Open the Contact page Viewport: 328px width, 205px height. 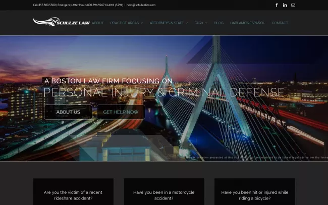(x=280, y=23)
